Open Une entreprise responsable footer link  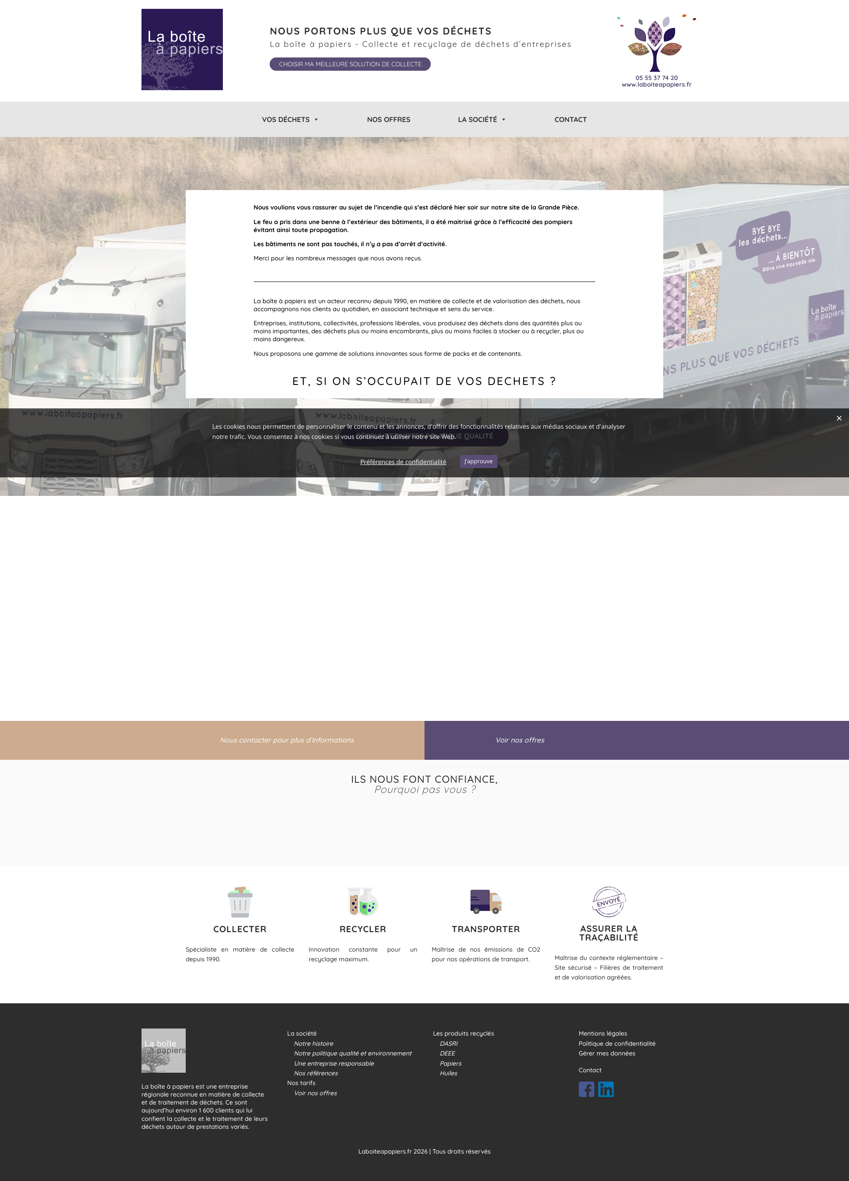pyautogui.click(x=334, y=1063)
